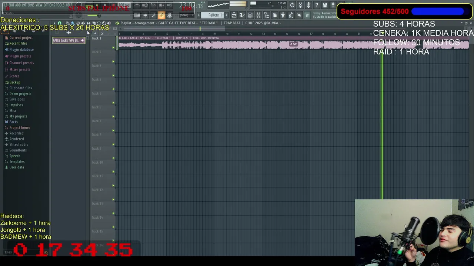Click the microphone recording icon in toolbar

(x=308, y=5)
